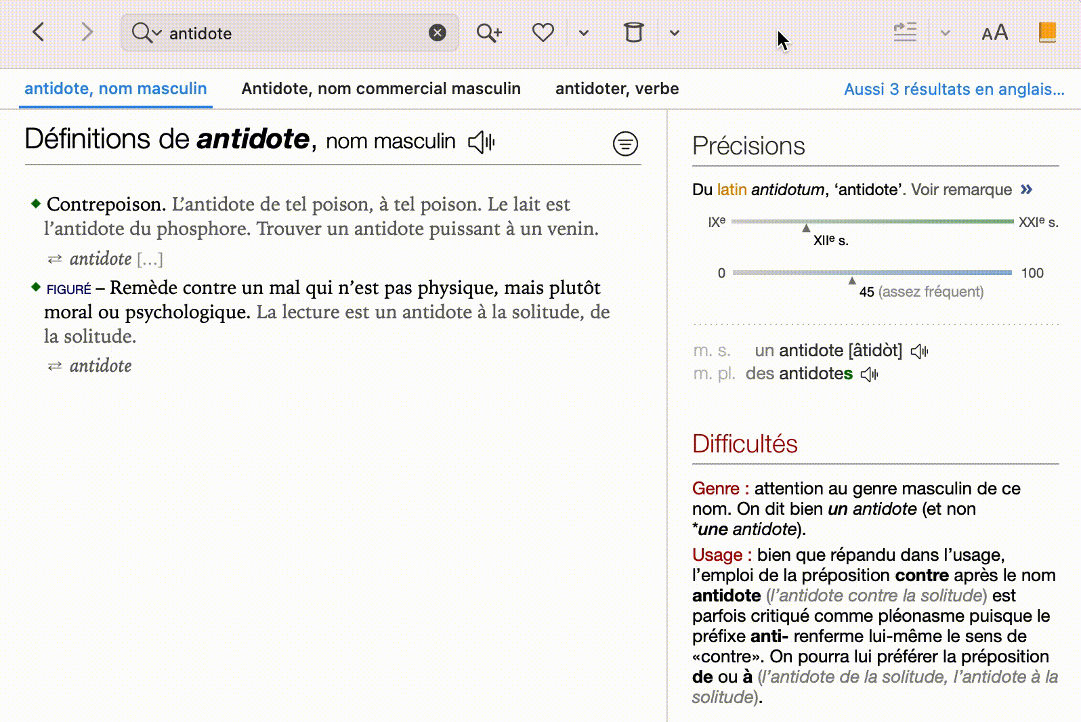This screenshot has width=1081, height=722.
Task: Switch to Antidote, nom commercial masculin tab
Action: (x=381, y=89)
